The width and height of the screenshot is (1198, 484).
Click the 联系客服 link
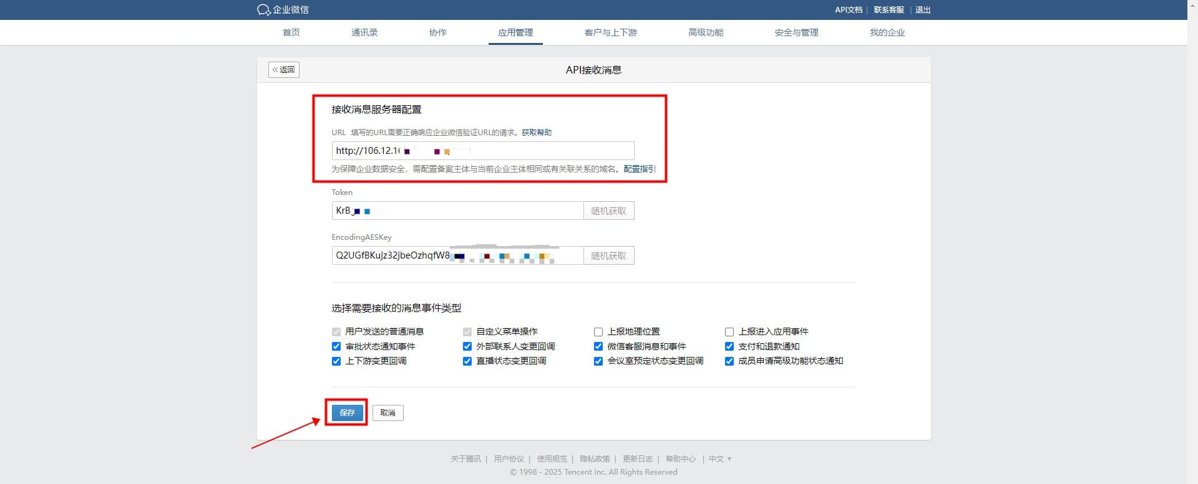pos(889,10)
